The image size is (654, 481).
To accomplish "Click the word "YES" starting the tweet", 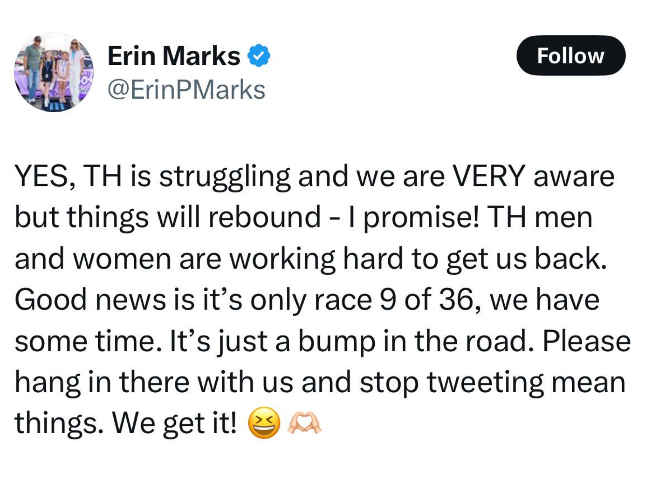I will 42,176.
